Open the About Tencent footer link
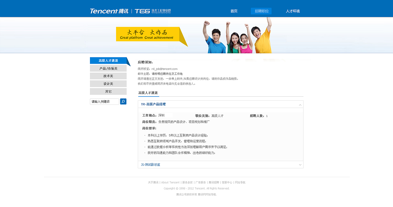This screenshot has height=207, width=393. [x=170, y=183]
